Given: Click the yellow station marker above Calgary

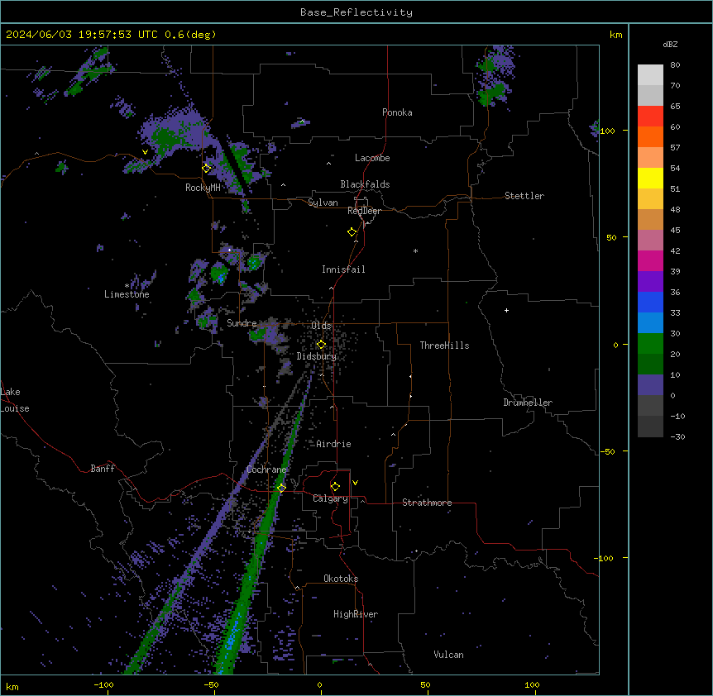Looking at the screenshot, I should (x=335, y=487).
